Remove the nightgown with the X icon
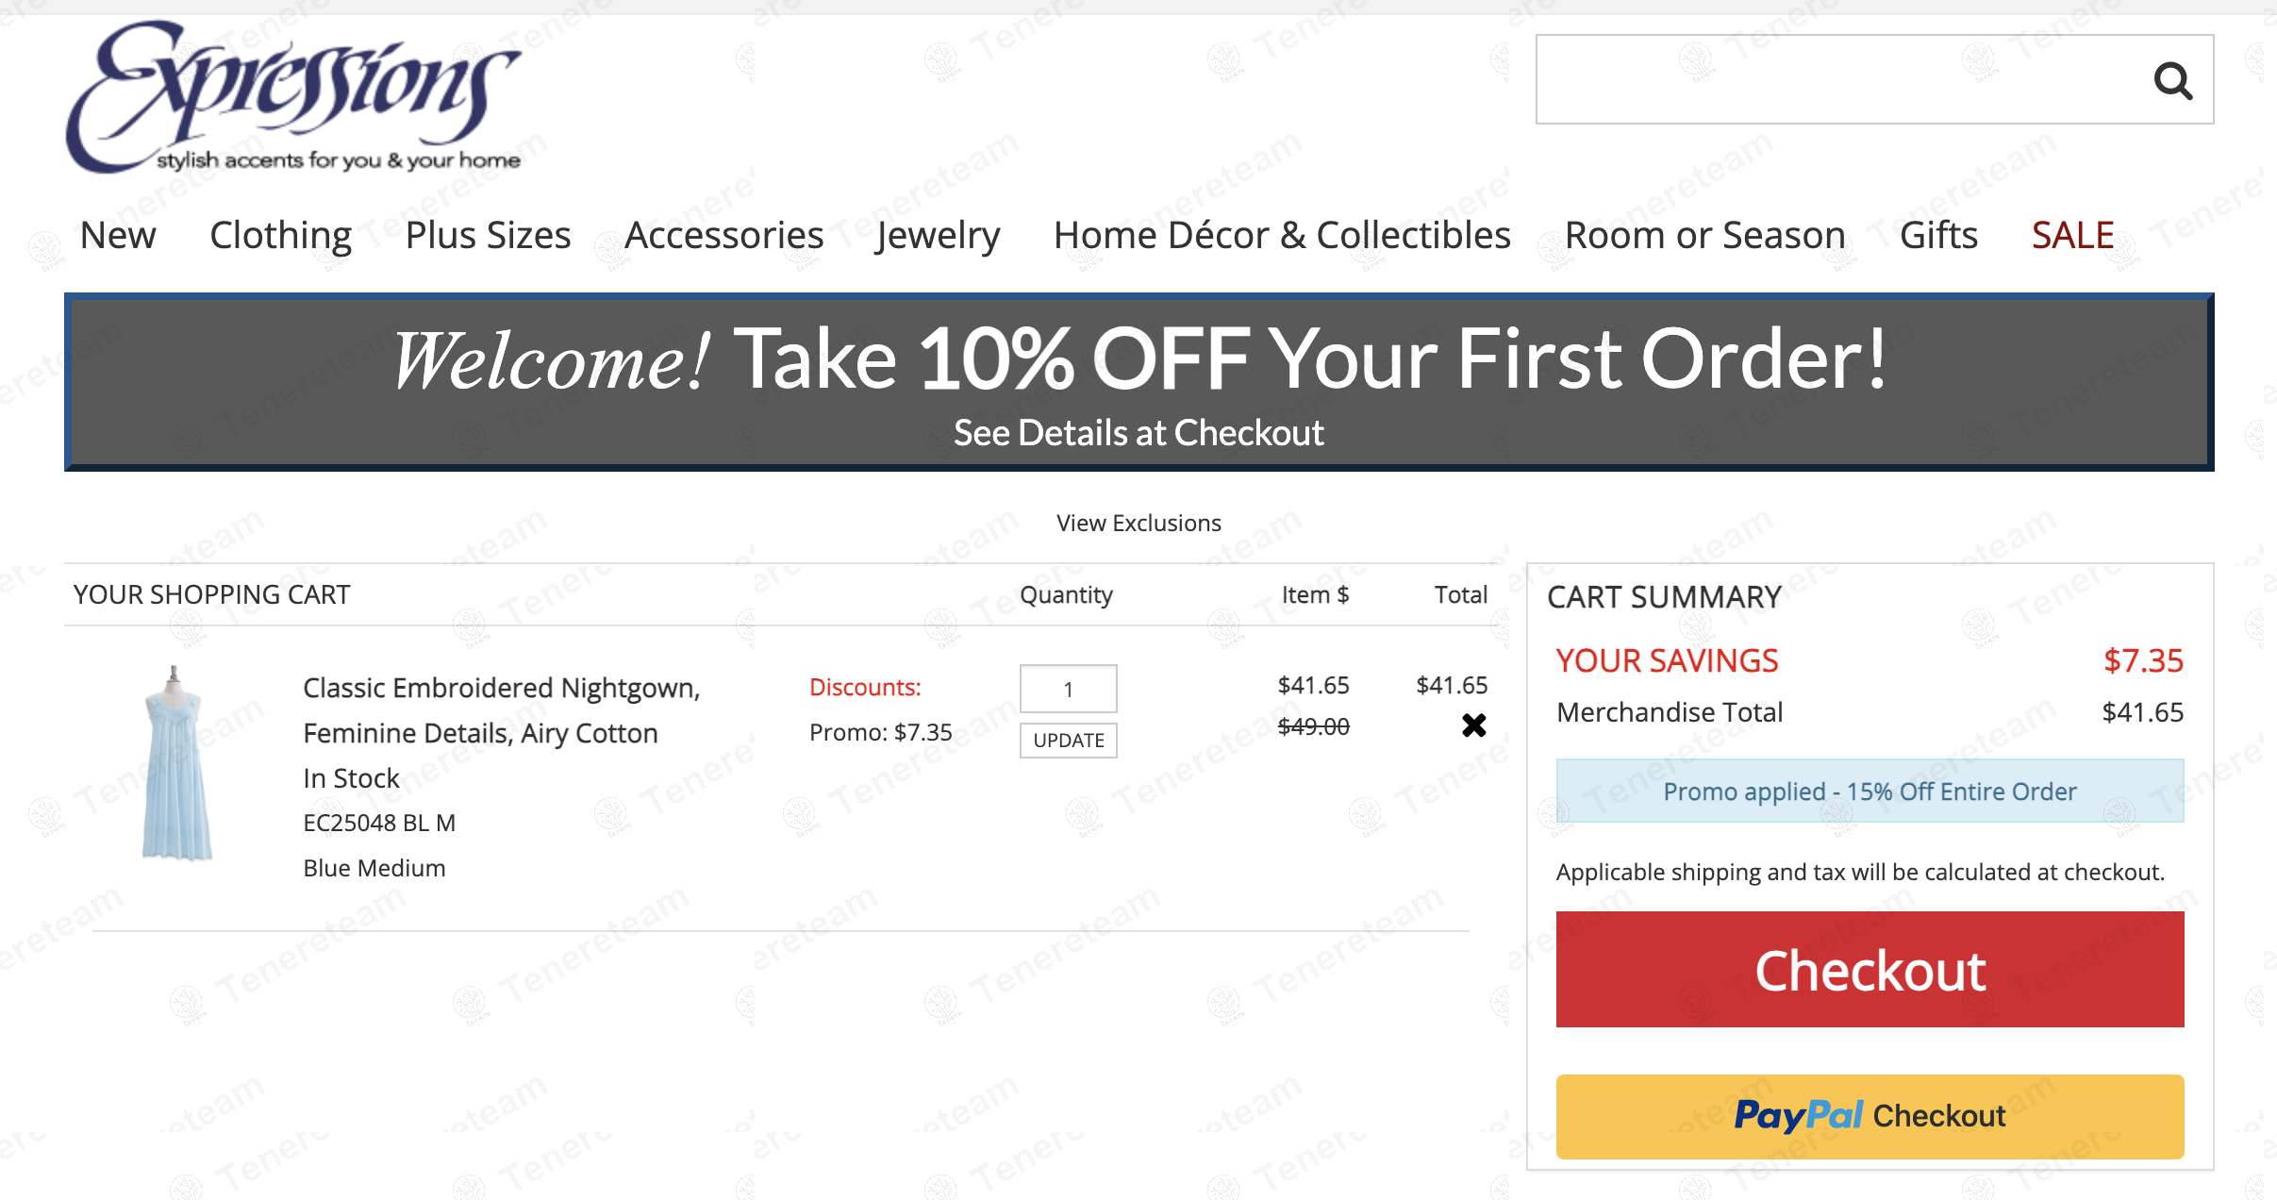 click(1473, 725)
